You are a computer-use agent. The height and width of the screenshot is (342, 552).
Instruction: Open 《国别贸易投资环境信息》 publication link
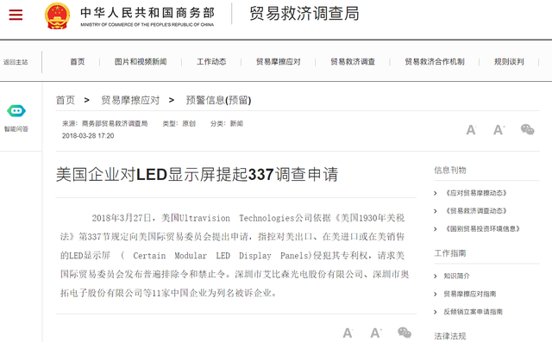[482, 229]
